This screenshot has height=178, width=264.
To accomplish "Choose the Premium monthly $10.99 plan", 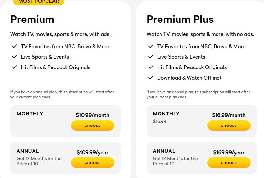I will point(92,126).
